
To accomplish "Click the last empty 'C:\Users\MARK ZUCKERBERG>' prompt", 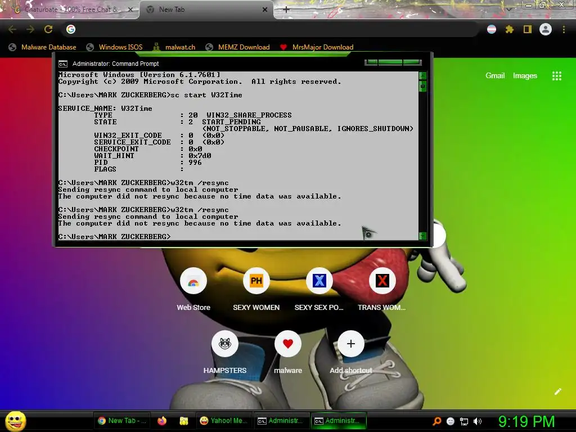I will pos(115,237).
